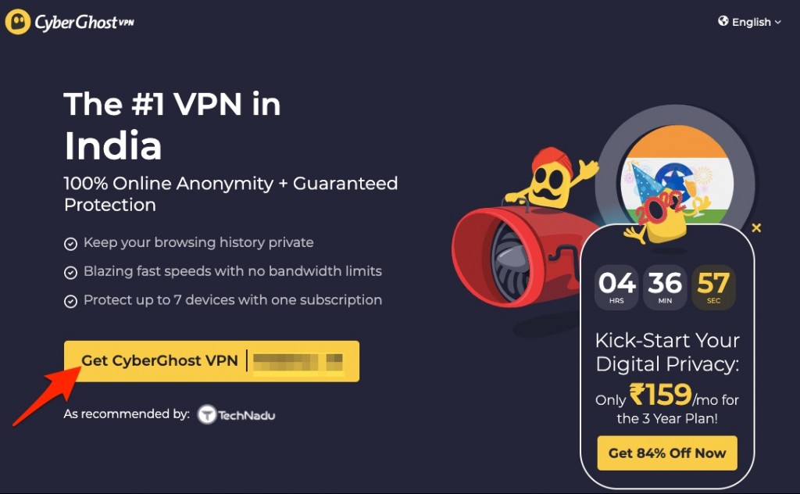Screen dimensions: 800x494
Task: Click the ghost mascot riding turbine
Action: click(551, 177)
